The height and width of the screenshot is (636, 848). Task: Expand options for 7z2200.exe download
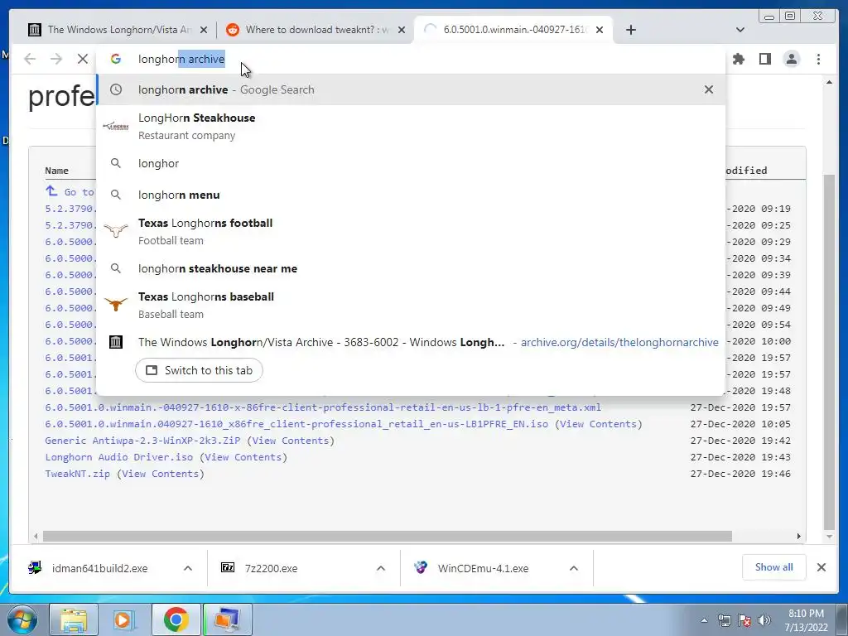381,568
